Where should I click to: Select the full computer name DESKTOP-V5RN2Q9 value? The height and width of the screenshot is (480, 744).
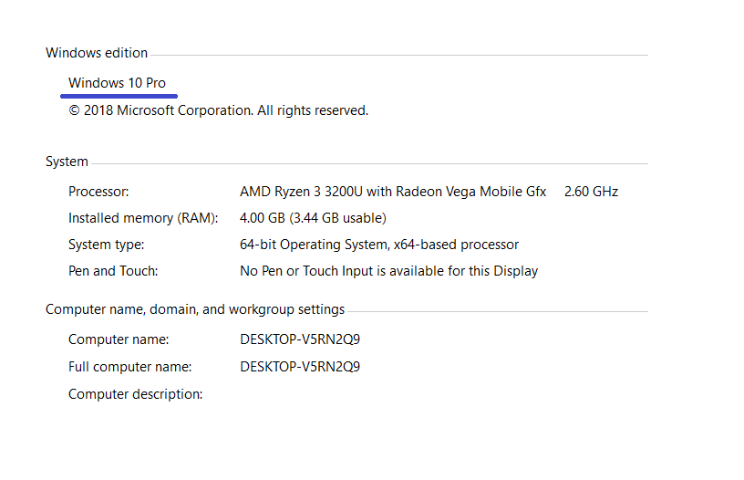(x=300, y=367)
